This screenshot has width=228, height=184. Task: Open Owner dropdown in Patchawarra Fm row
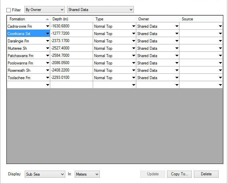coord(177,56)
